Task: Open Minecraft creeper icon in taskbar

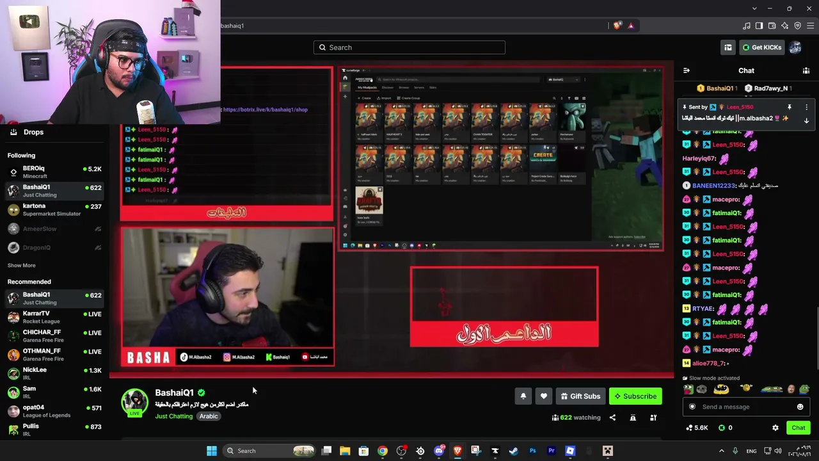Action: [608, 451]
